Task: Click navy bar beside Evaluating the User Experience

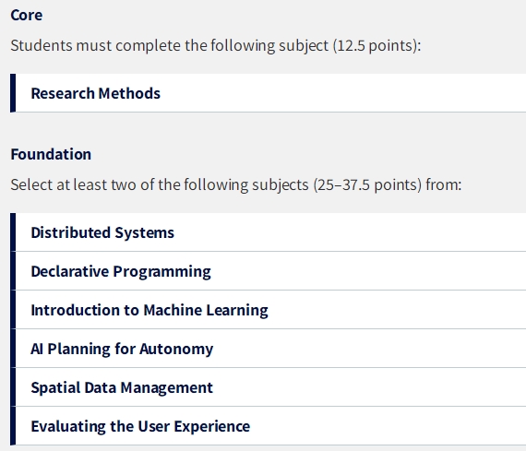Action: tap(13, 426)
